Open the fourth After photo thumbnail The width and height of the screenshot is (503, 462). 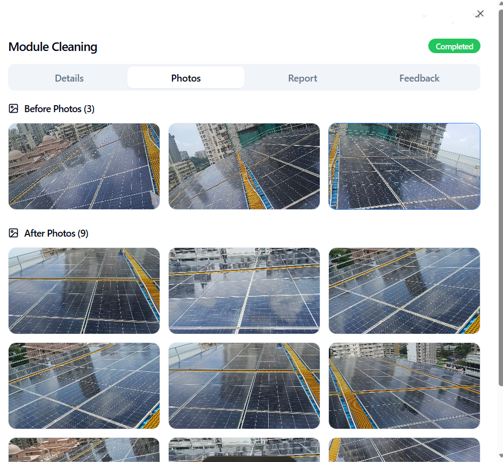[x=84, y=386]
